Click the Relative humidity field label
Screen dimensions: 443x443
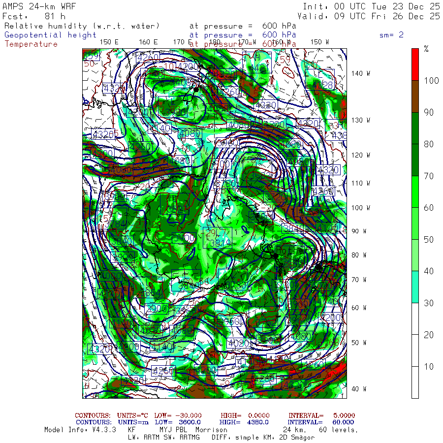tap(82, 26)
